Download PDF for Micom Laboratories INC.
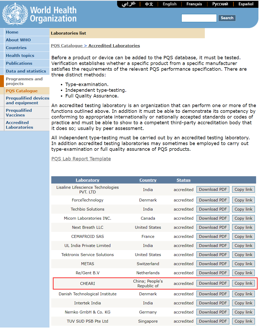 (213, 218)
